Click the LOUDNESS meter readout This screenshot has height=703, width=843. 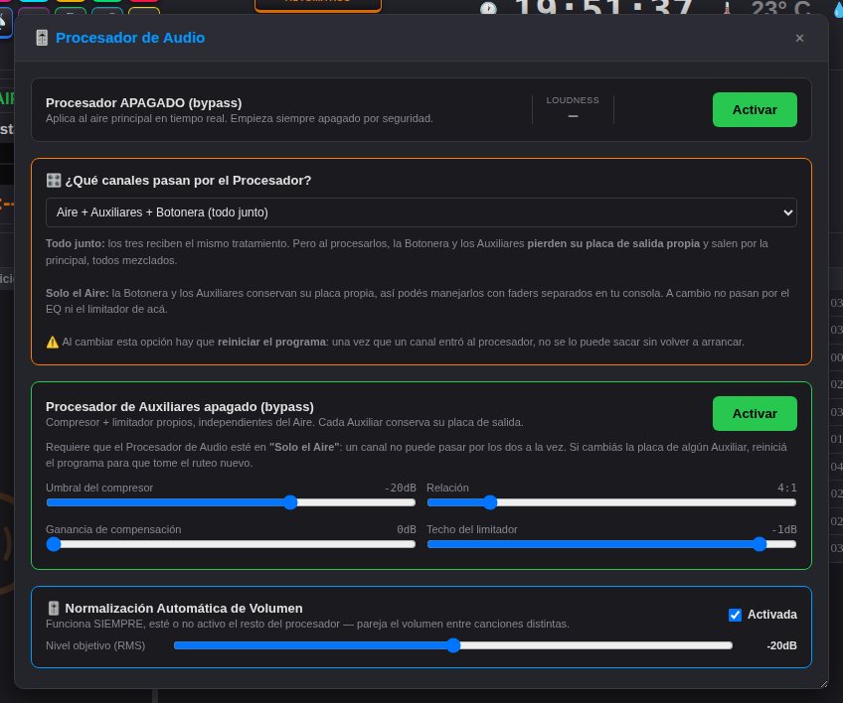(x=573, y=109)
